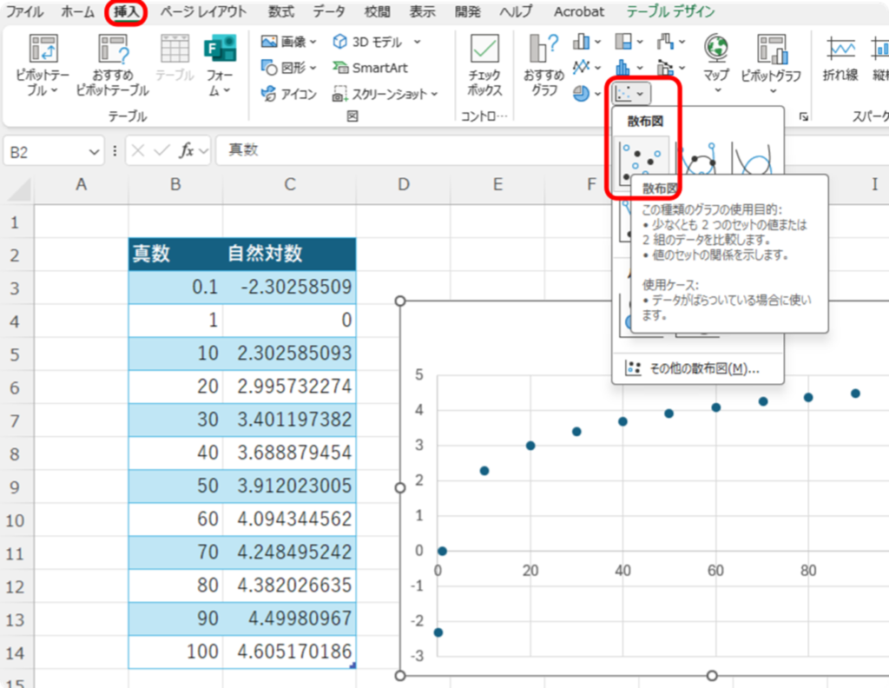Open the line chart dropdown
This screenshot has height=688, width=889.
[587, 68]
